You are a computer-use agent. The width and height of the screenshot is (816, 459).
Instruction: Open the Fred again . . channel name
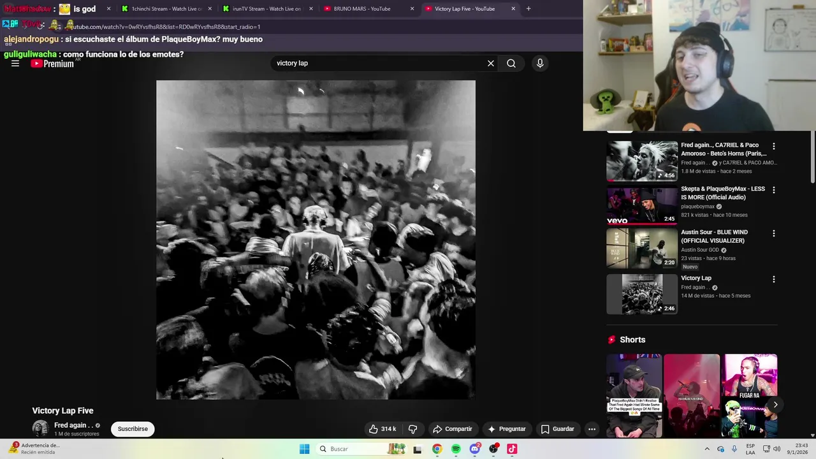(x=74, y=425)
